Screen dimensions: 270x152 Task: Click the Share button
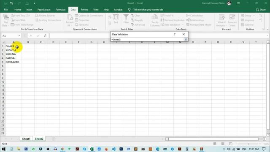tap(261, 10)
